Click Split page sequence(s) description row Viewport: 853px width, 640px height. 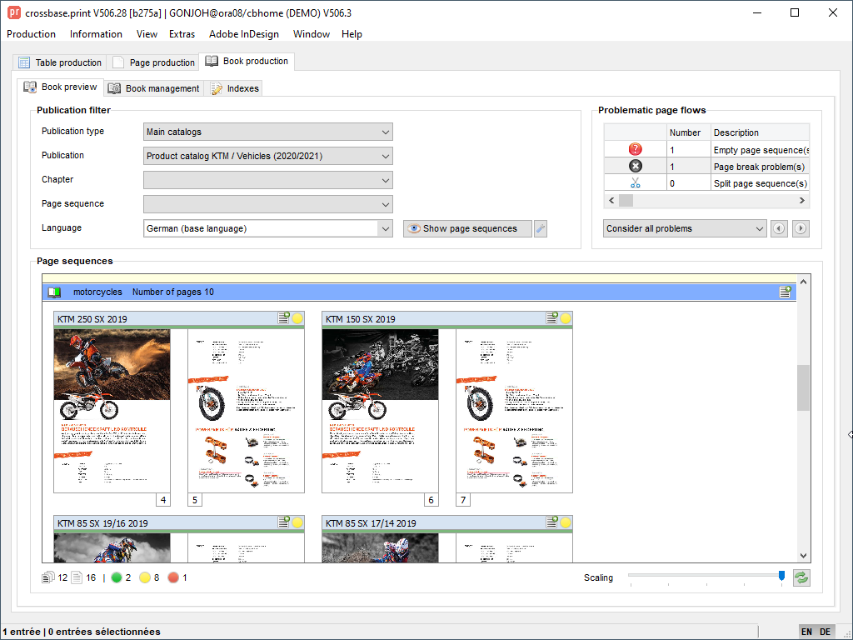point(761,183)
